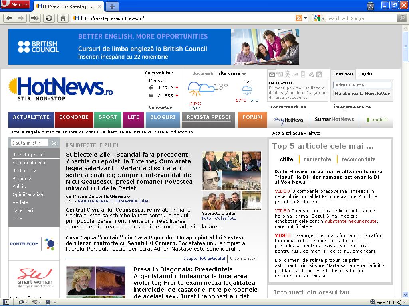Click 'Mă abonez la Newsletter' button
This screenshot has height=306, width=409.
[362, 93]
